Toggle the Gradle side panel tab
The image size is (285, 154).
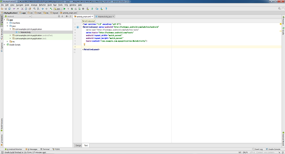(283, 31)
